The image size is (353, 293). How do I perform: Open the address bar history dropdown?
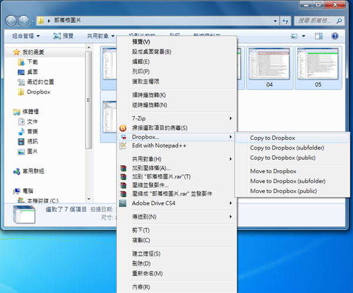pos(275,21)
